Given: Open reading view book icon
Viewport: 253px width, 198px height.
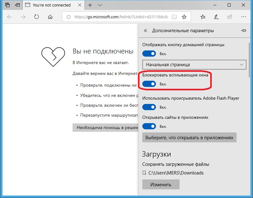Looking at the screenshot, I should 174,17.
